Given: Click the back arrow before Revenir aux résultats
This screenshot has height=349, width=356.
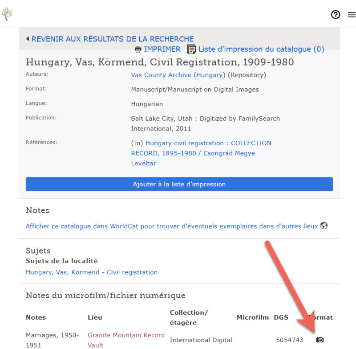Looking at the screenshot, I should click(28, 39).
